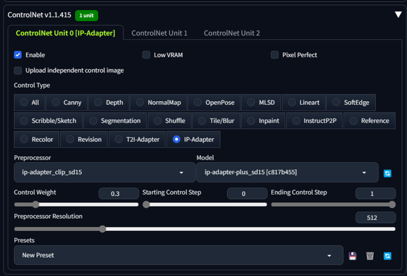Screen dimensions: 407x276
Task: Delete the preset with trash icon
Action: 370,256
